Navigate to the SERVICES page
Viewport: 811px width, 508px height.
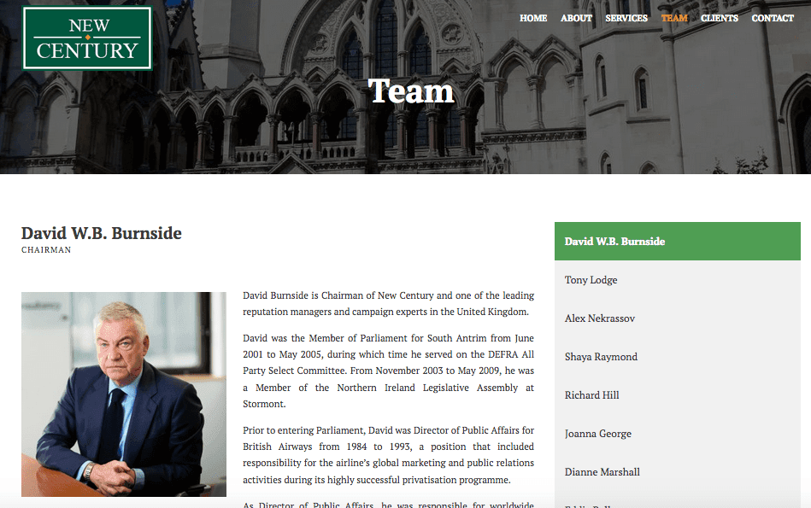[626, 18]
